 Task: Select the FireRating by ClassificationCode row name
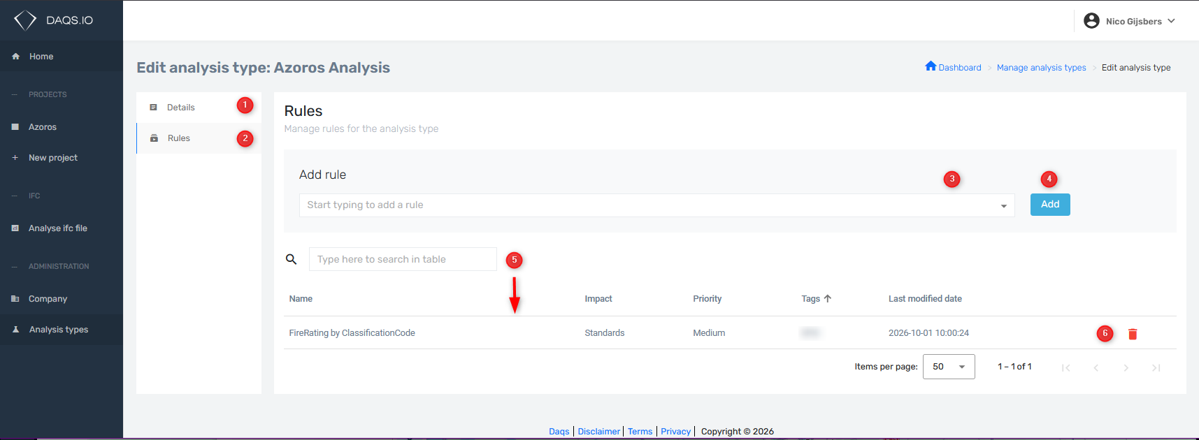pyautogui.click(x=352, y=333)
